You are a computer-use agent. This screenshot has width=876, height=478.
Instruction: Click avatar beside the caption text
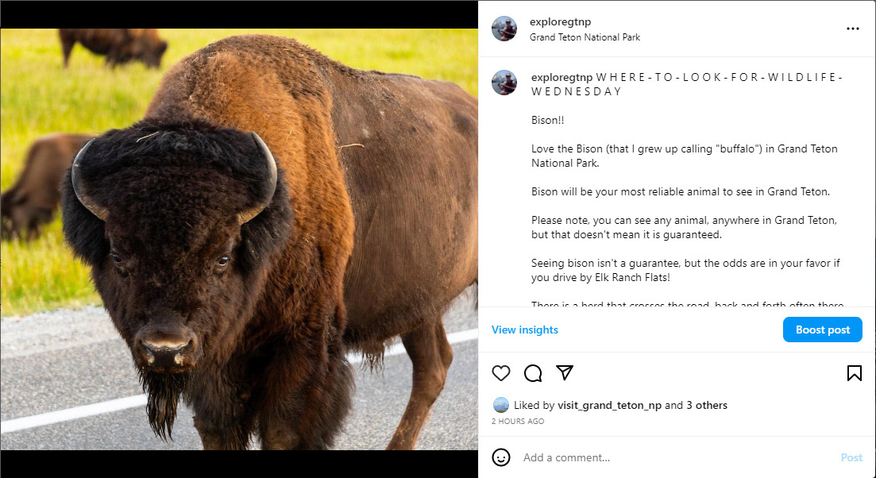tap(504, 83)
